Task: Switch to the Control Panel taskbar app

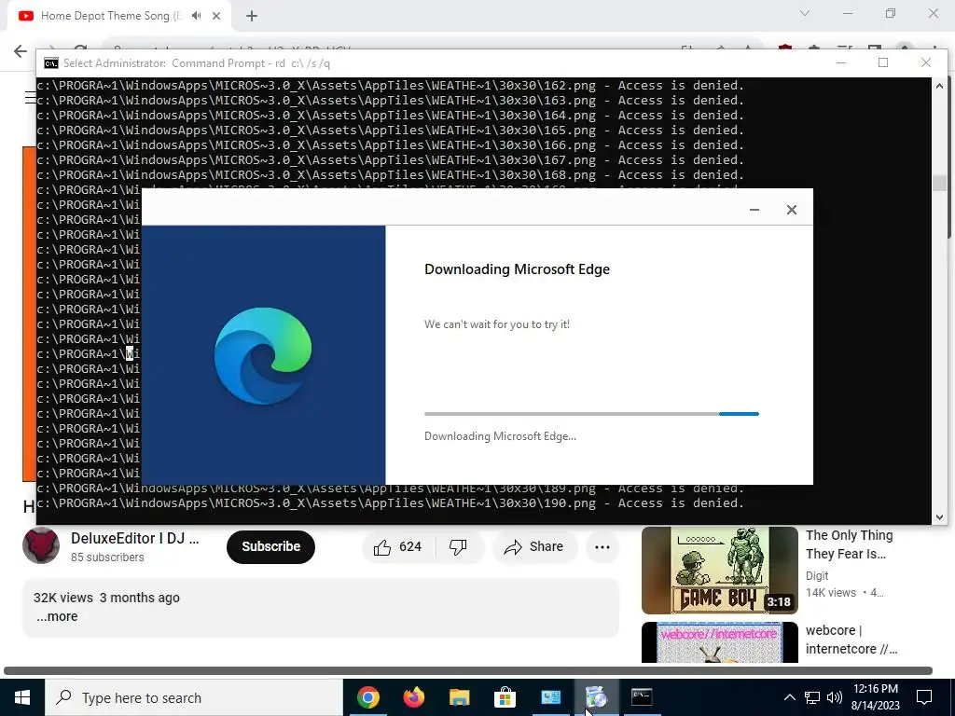Action: tap(550, 697)
